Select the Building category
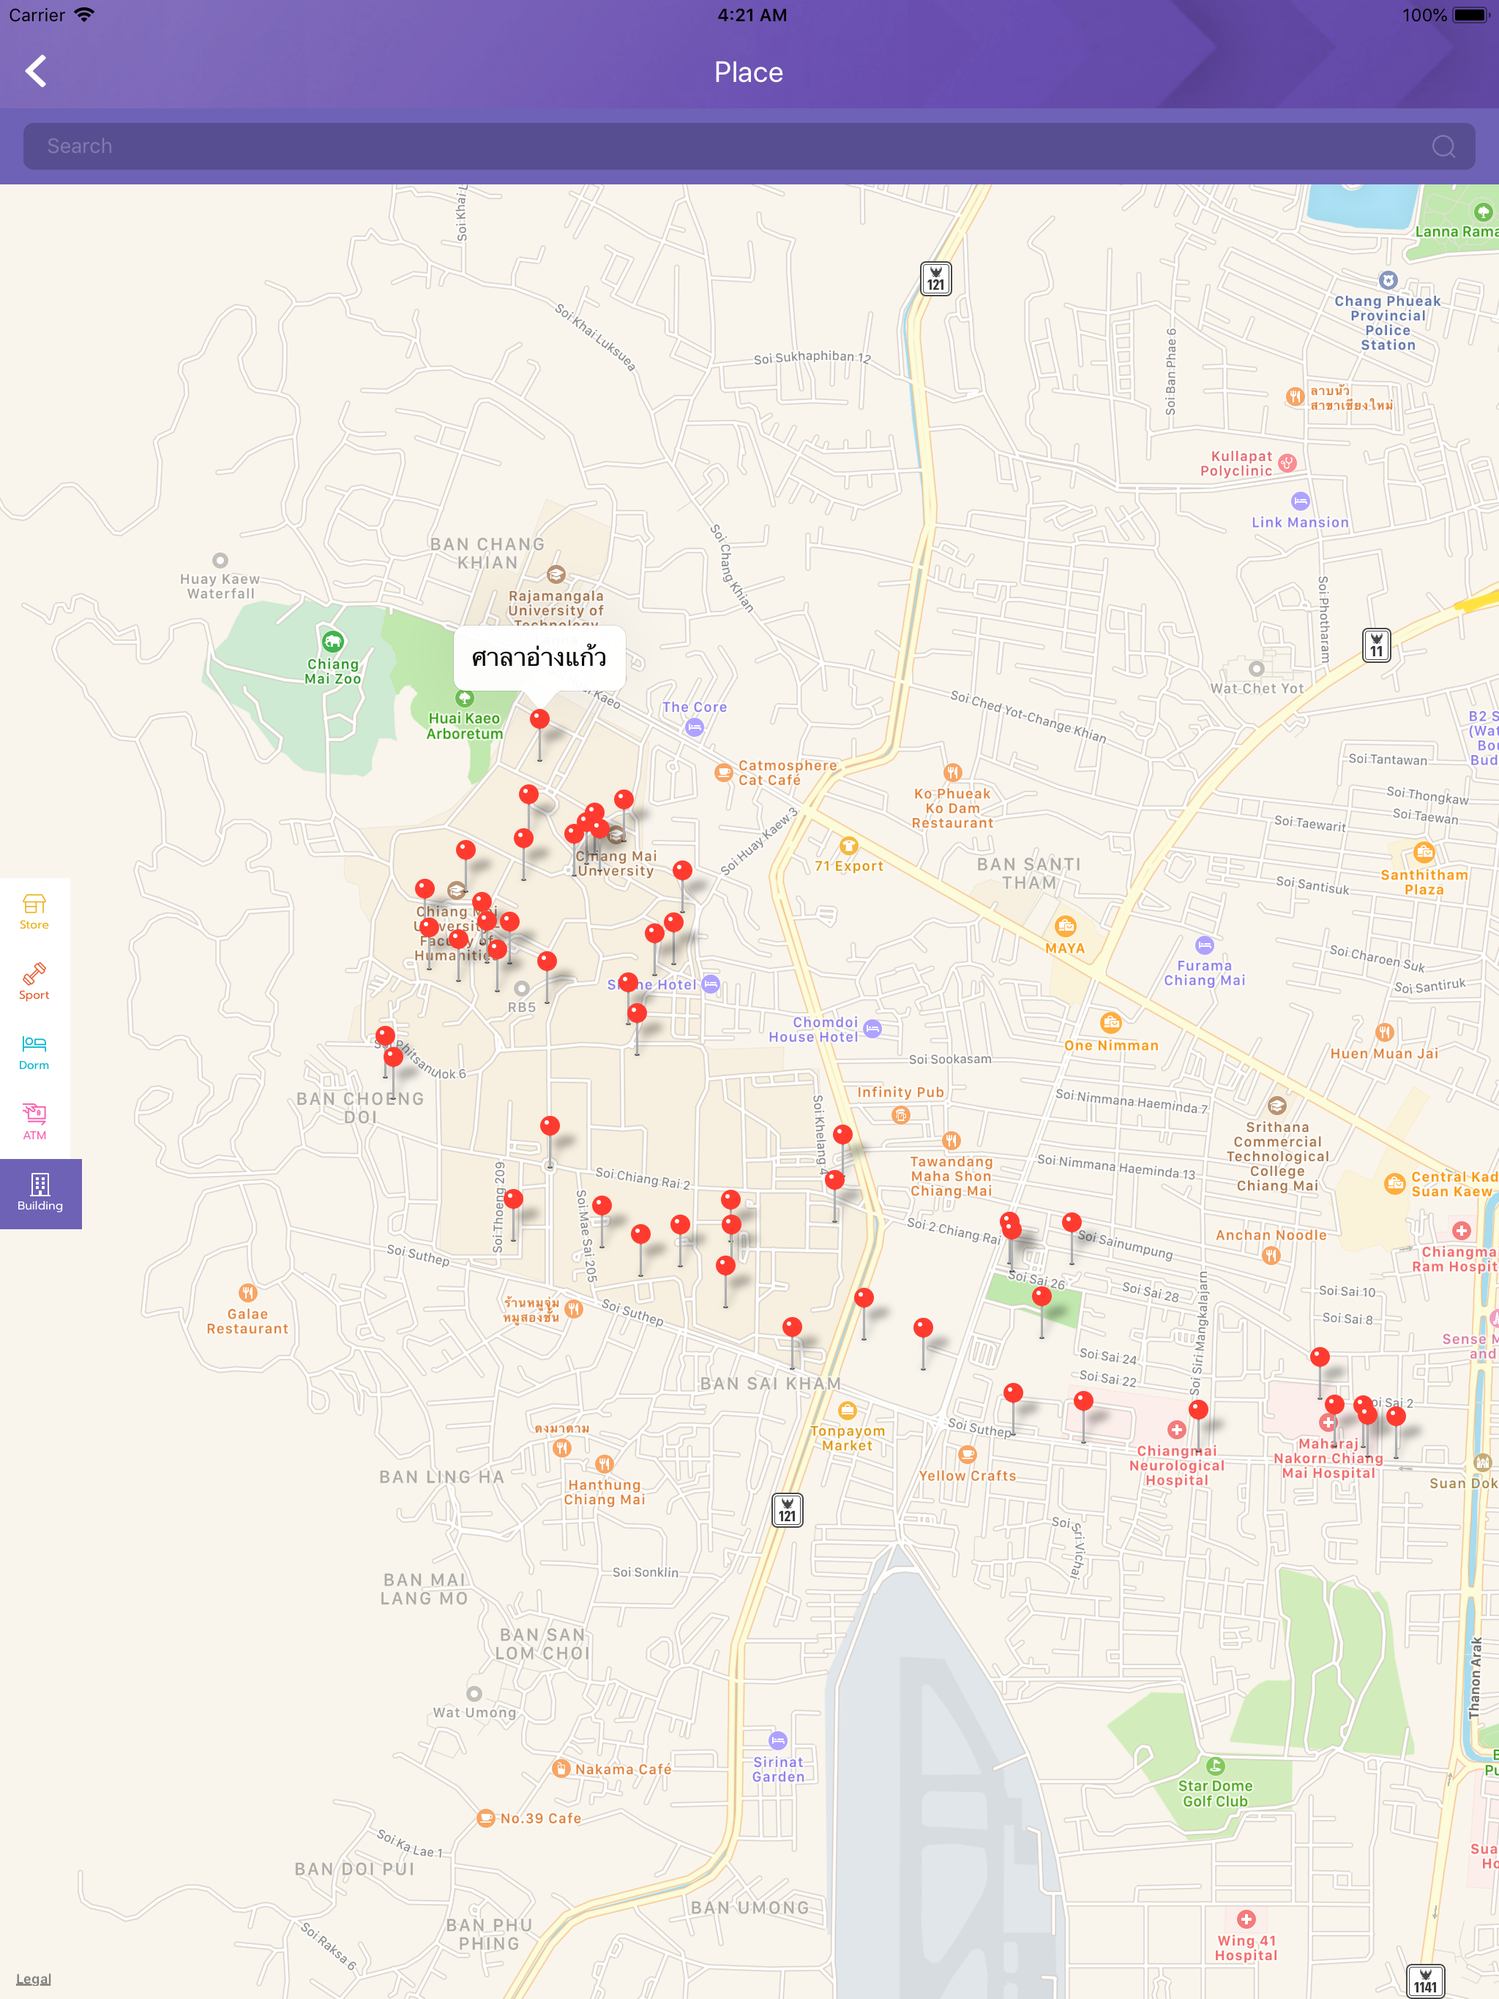The height and width of the screenshot is (1999, 1499). click(41, 1194)
